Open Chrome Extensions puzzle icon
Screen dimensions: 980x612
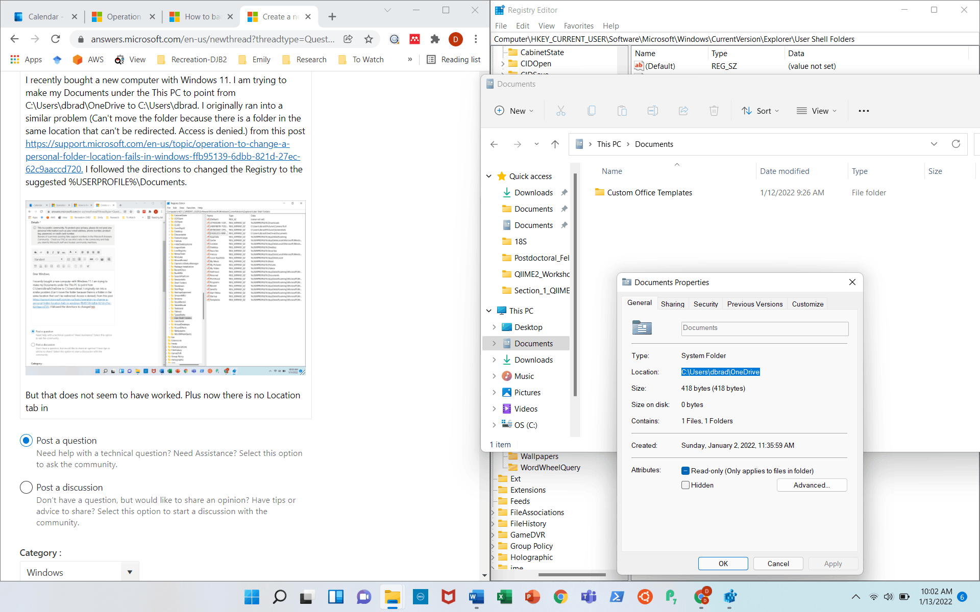click(x=435, y=39)
